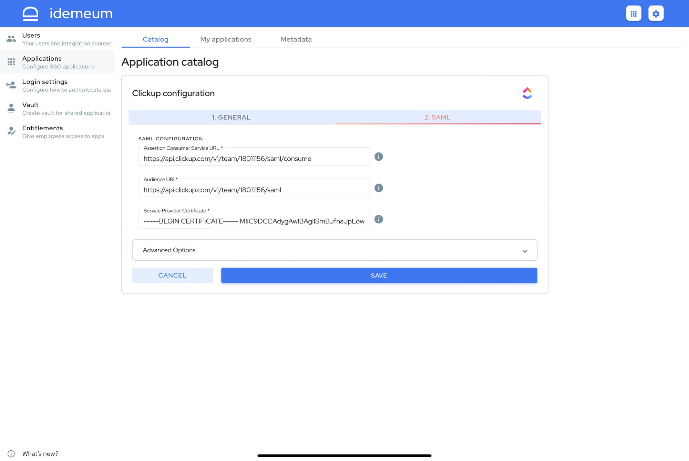This screenshot has height=461, width=689.
Task: Open the apps grid icon in header
Action: 634,13
